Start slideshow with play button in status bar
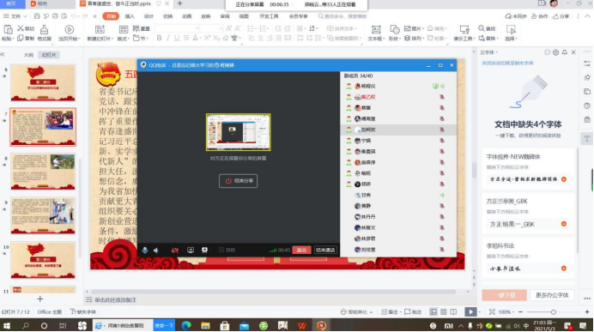The width and height of the screenshot is (594, 332). (x=470, y=312)
